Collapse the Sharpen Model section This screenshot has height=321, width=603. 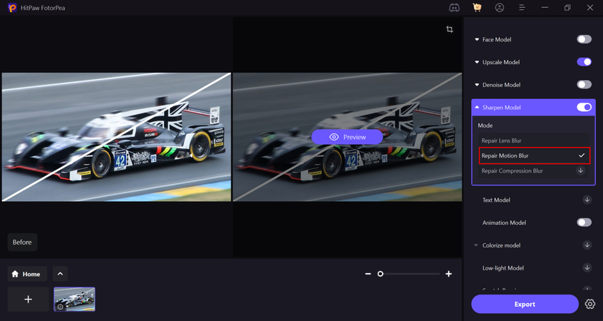[477, 108]
